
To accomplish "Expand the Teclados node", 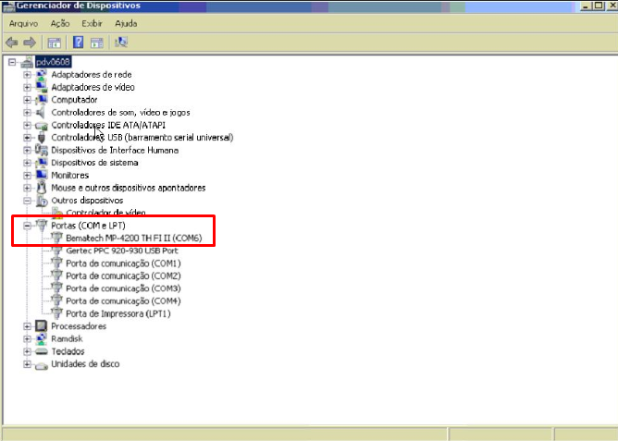I will point(27,351).
